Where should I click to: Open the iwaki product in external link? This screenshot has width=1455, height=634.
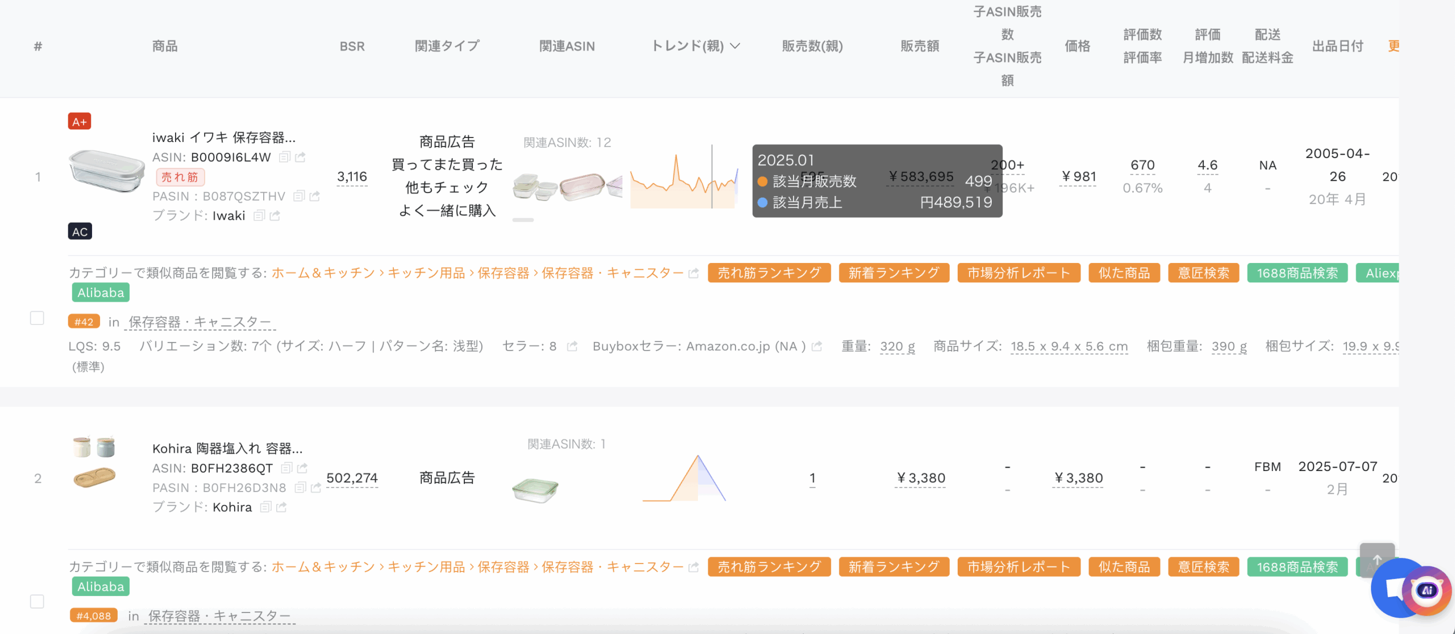click(x=301, y=157)
